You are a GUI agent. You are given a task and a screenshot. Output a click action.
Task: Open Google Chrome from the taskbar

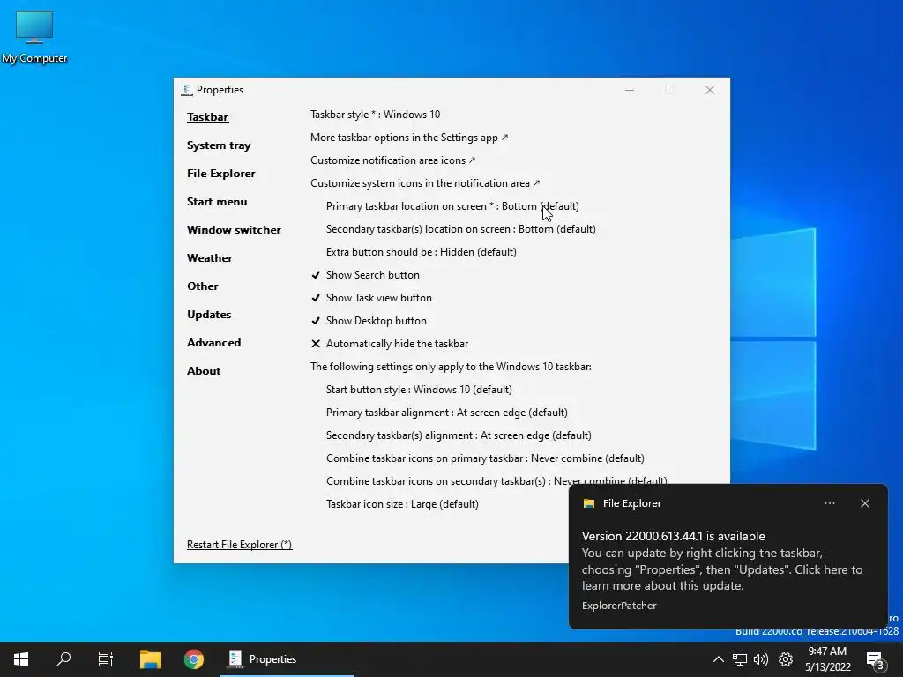(x=193, y=659)
